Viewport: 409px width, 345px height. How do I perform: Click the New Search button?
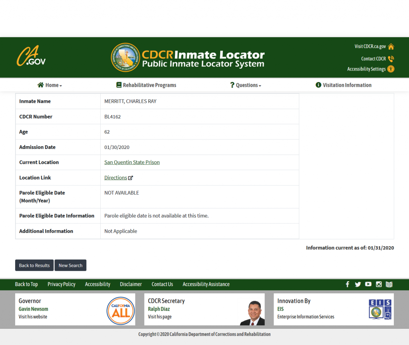click(x=70, y=265)
